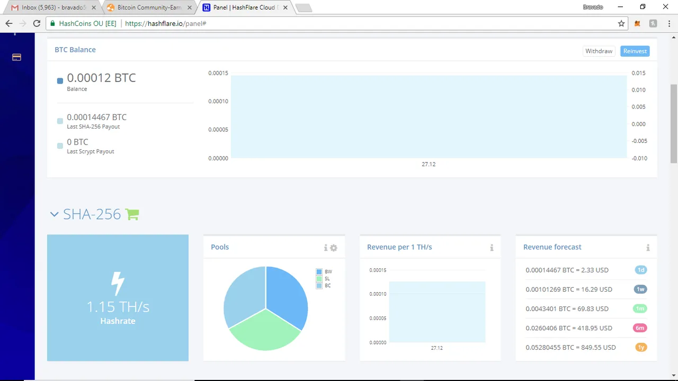Click the 27.12 date under balance chart
The height and width of the screenshot is (381, 678).
(x=429, y=164)
